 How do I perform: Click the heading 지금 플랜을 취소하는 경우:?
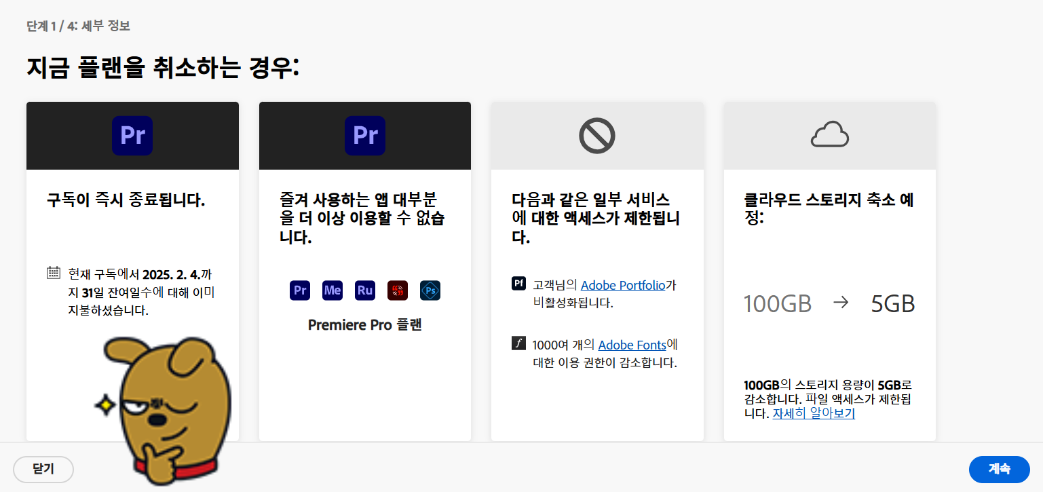(x=163, y=68)
